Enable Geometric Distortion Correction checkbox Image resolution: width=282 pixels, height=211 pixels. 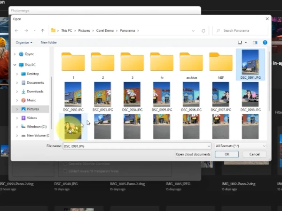coord(65,164)
